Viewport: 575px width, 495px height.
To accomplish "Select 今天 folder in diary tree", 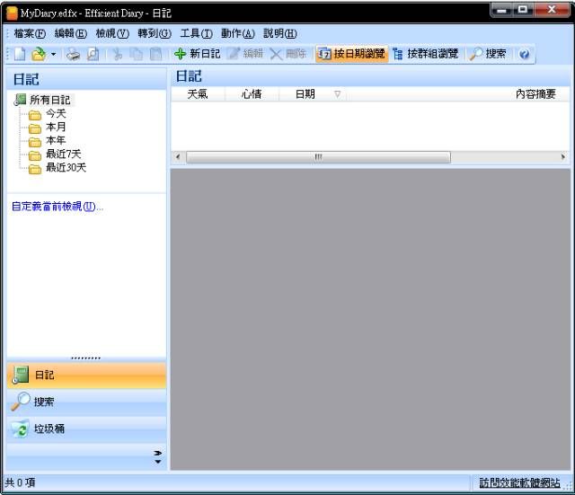I will [56, 114].
